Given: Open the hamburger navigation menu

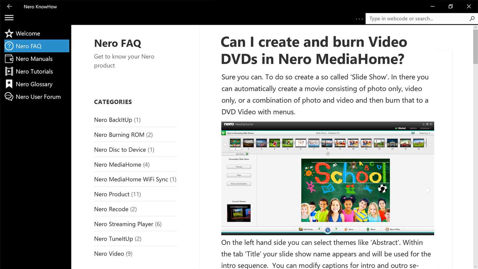Looking at the screenshot, I should pos(9,18).
